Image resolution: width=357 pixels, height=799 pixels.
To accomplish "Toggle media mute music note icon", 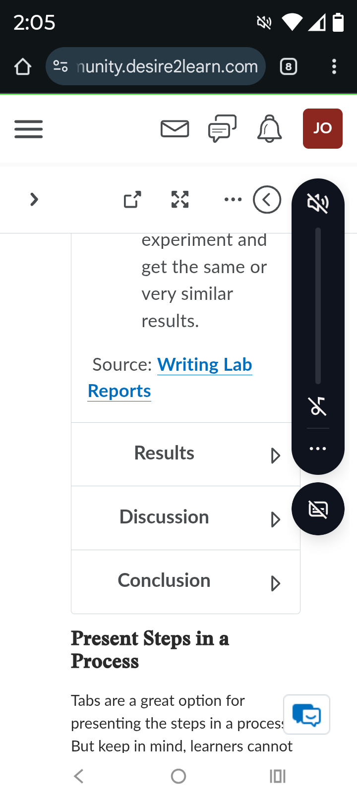I will point(318,406).
